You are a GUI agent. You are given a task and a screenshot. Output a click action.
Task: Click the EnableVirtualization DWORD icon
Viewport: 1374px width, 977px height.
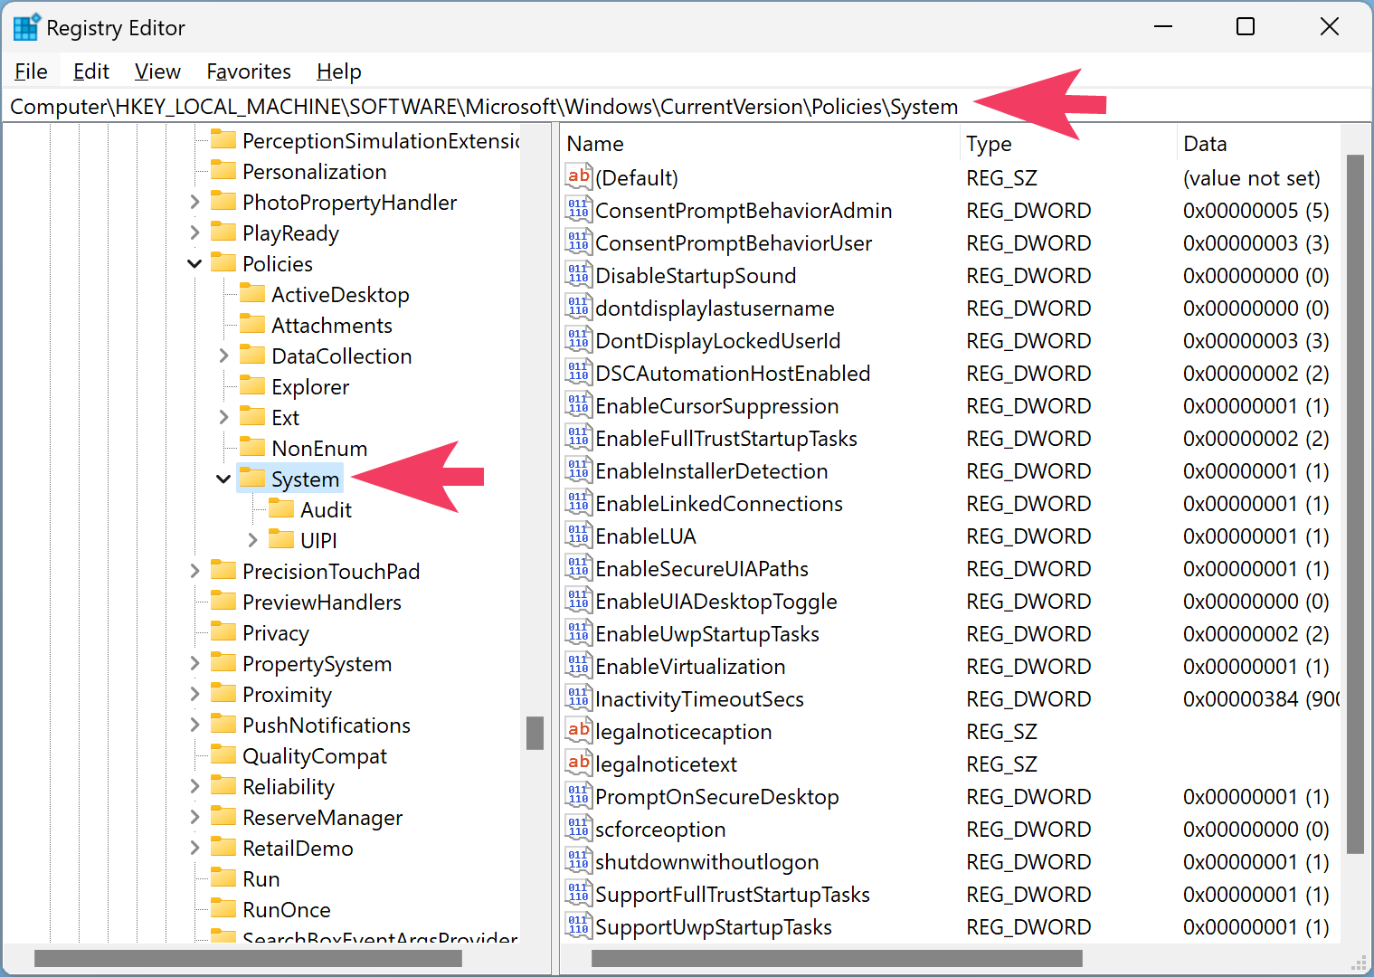[579, 665]
